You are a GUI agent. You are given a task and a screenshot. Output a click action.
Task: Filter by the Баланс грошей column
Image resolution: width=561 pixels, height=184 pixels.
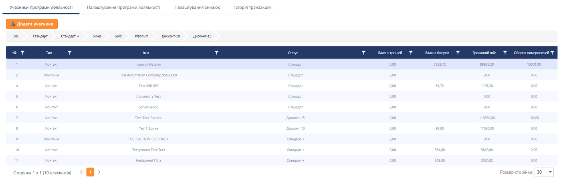[x=411, y=53]
